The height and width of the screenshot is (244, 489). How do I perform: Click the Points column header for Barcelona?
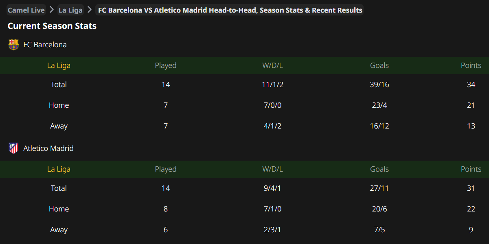click(x=471, y=65)
